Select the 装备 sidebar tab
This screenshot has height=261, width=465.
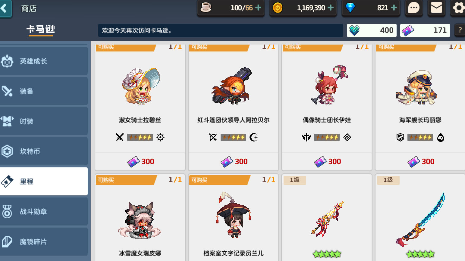[44, 91]
